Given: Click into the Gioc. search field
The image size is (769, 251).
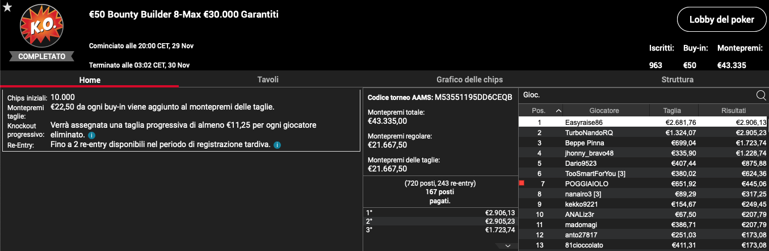Looking at the screenshot, I should (x=637, y=95).
